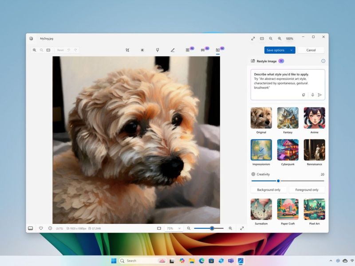The height and width of the screenshot is (266, 355).
Task: Select the Crop tool in the toolbar
Action: (127, 50)
